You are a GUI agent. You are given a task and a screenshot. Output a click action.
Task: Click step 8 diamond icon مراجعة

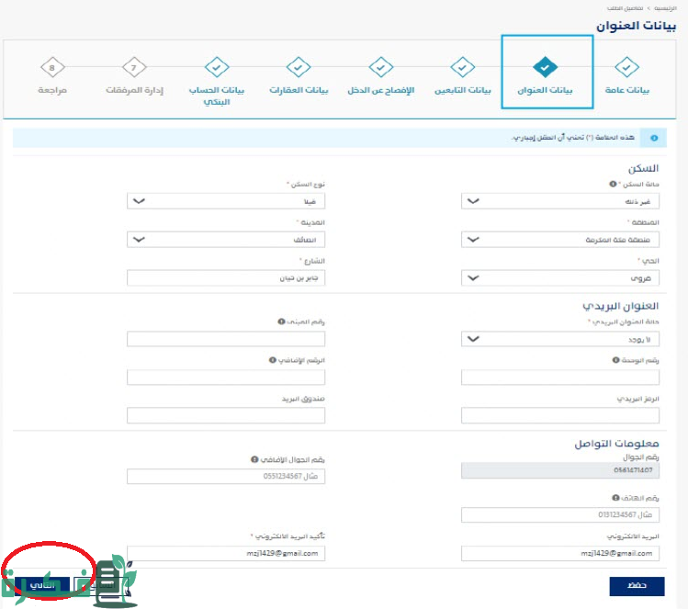(x=52, y=67)
